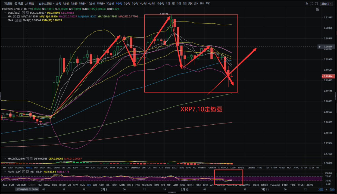This screenshot has width=337, height=194.
Task: Toggle percent scale on price axis
Action: tap(327, 189)
